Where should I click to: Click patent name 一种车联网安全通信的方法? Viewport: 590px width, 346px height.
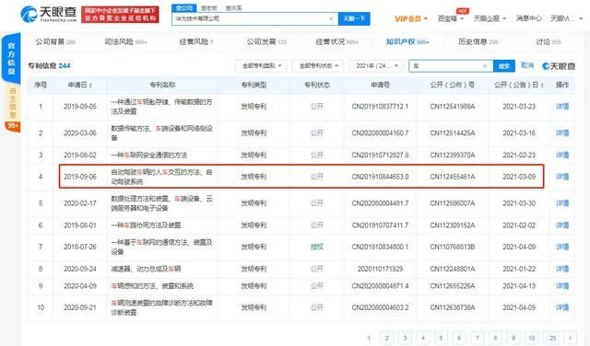pyautogui.click(x=149, y=156)
